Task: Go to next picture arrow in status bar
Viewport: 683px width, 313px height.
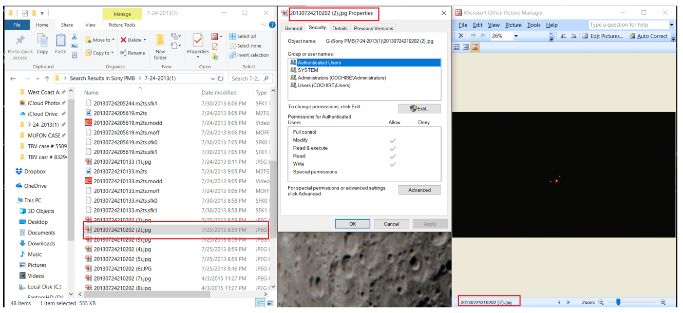Action: [568, 303]
